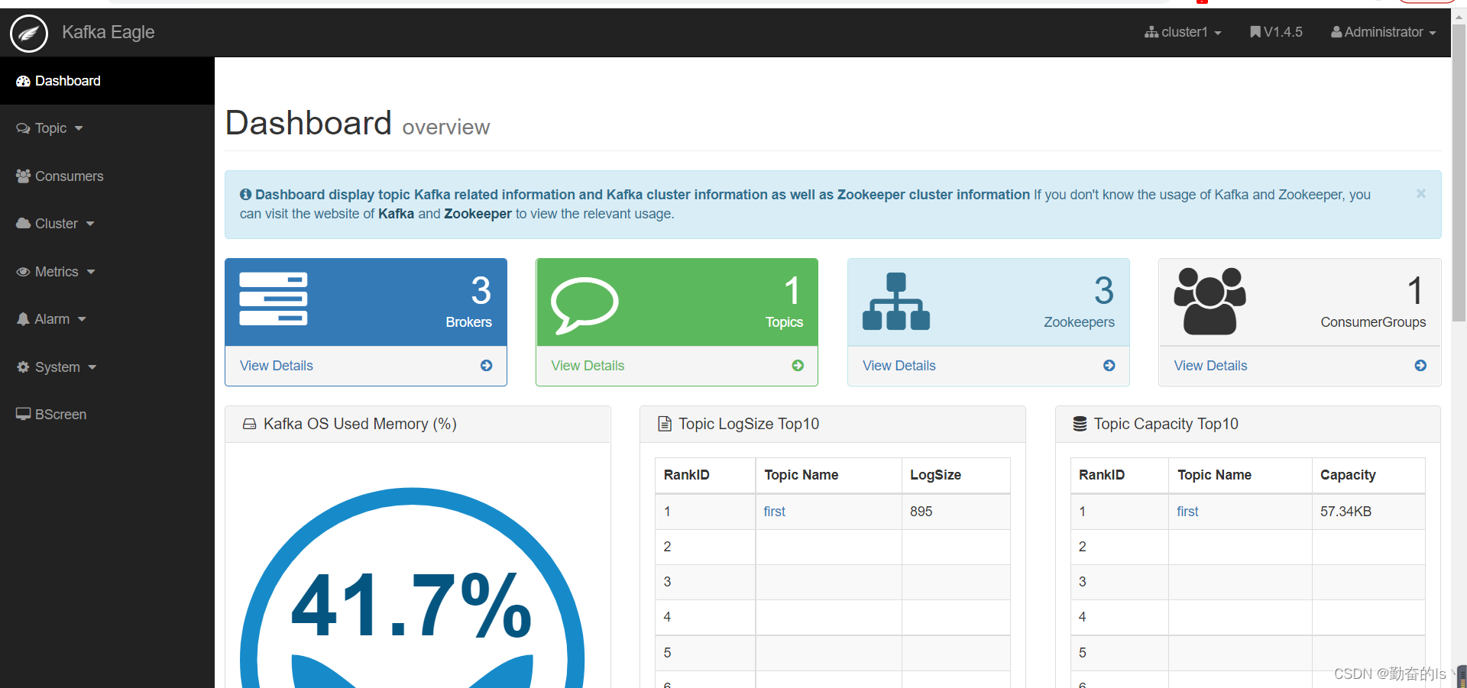Click the Alarm bell sidebar icon
Image resolution: width=1467 pixels, height=688 pixels.
(x=23, y=319)
